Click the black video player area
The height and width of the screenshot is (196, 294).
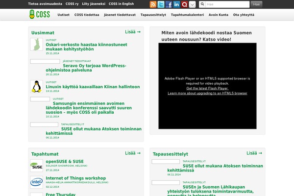207,86
